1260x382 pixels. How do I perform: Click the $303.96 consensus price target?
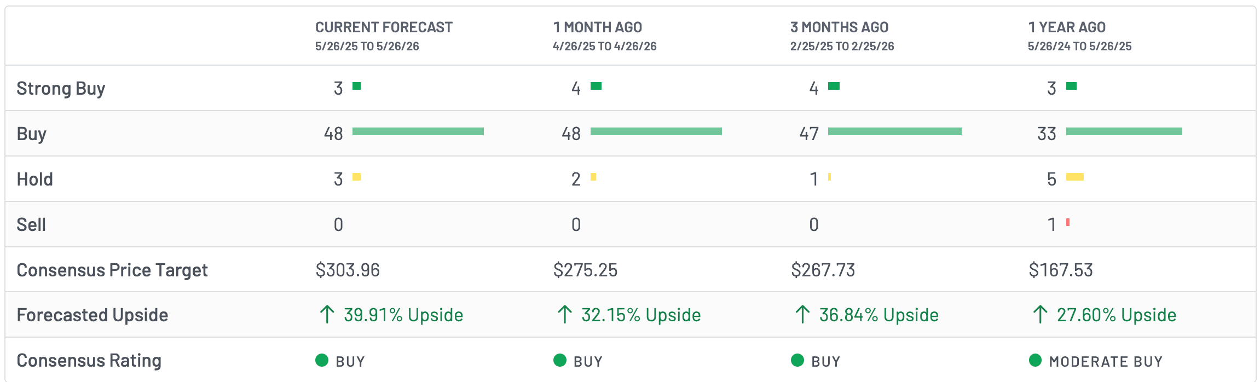point(348,270)
